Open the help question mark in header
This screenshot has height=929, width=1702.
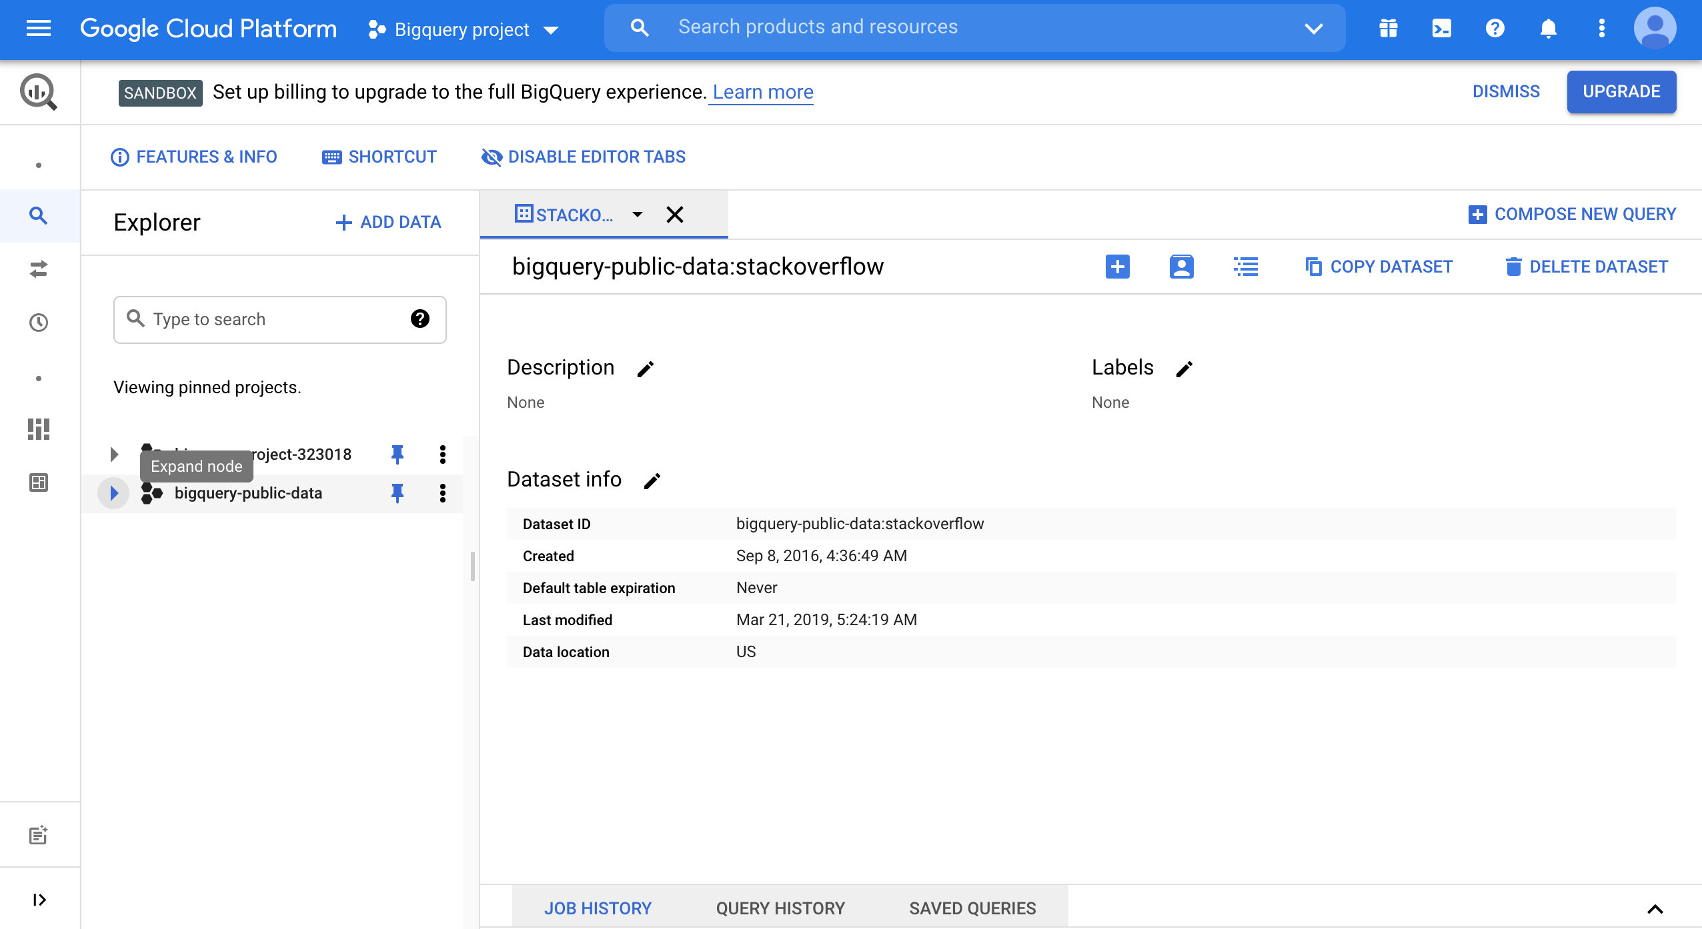click(x=1495, y=28)
